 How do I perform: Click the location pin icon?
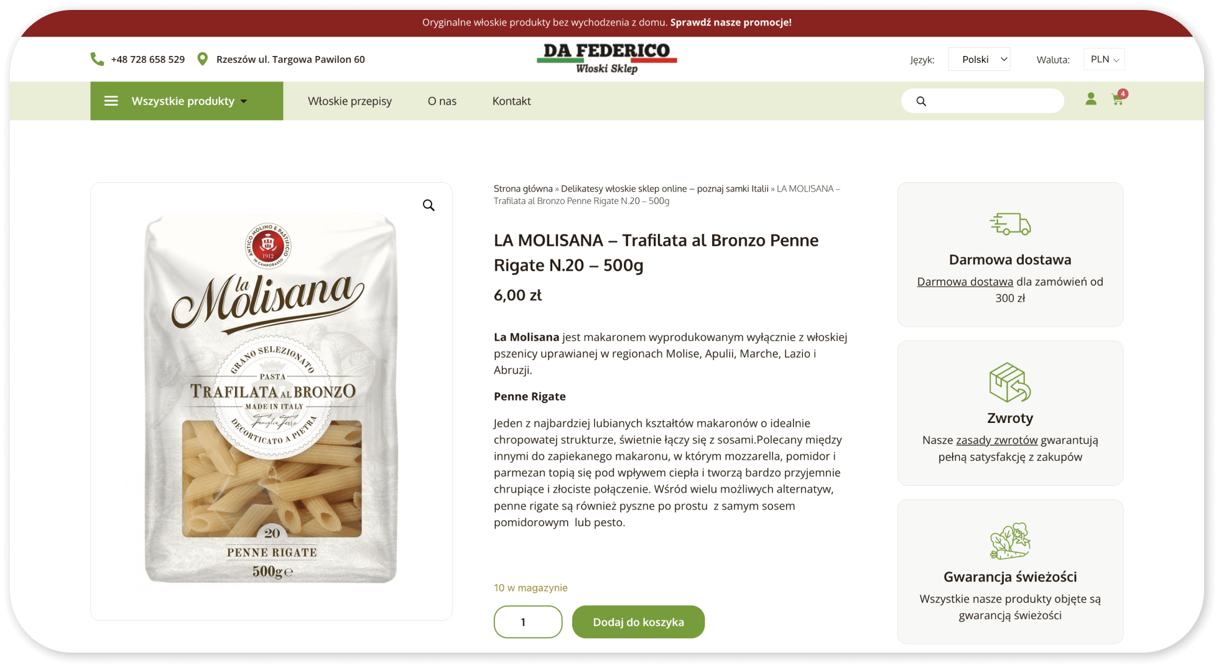202,59
